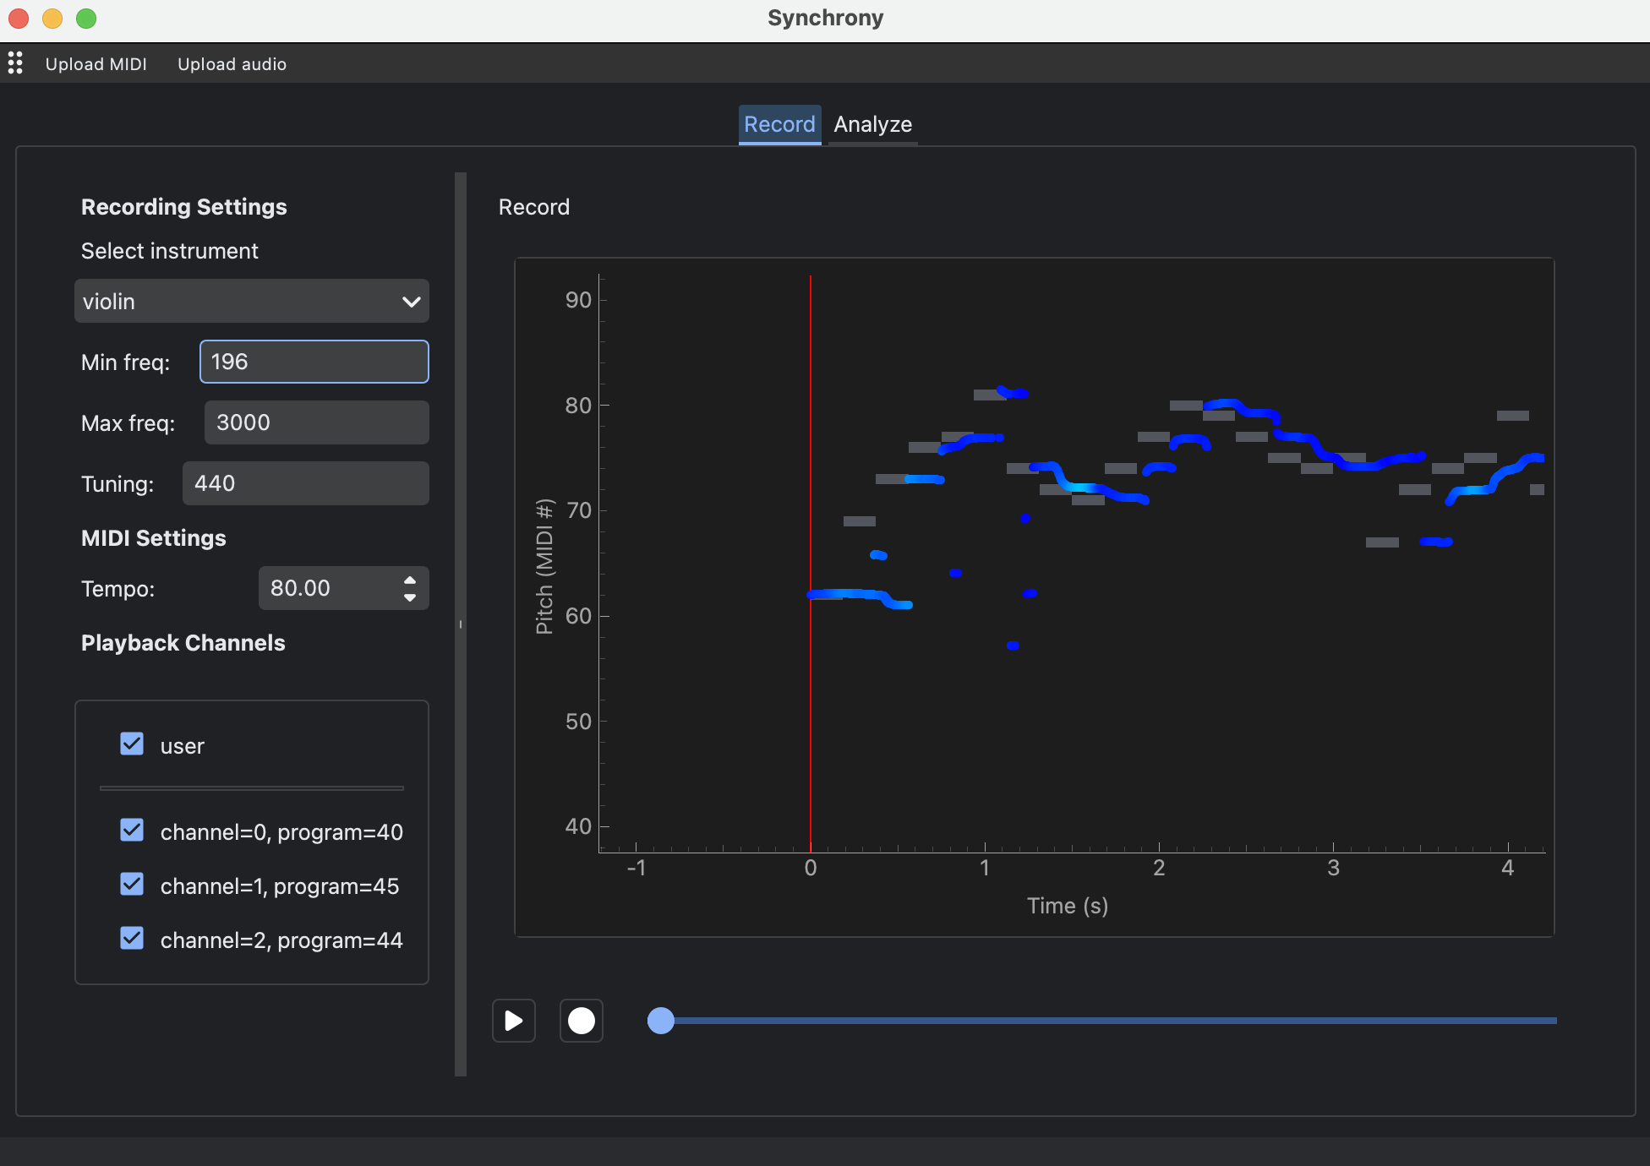This screenshot has width=1650, height=1166.
Task: Click the yellow macOS minimize button
Action: 52,18
